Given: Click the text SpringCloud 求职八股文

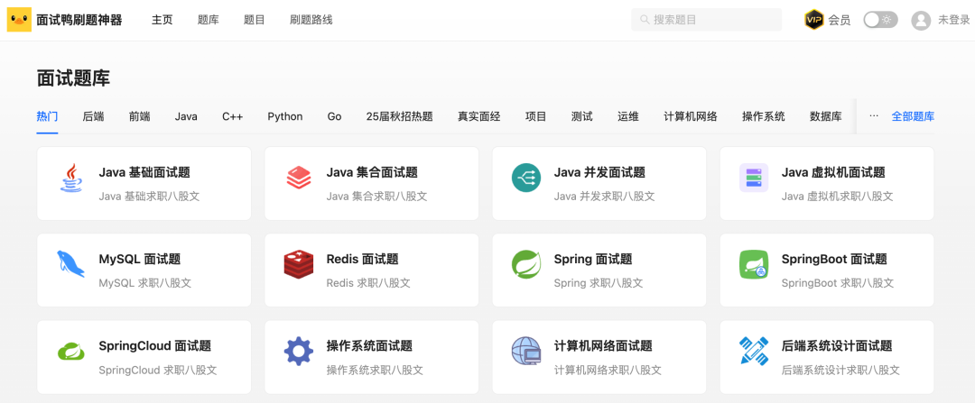Looking at the screenshot, I should (158, 370).
